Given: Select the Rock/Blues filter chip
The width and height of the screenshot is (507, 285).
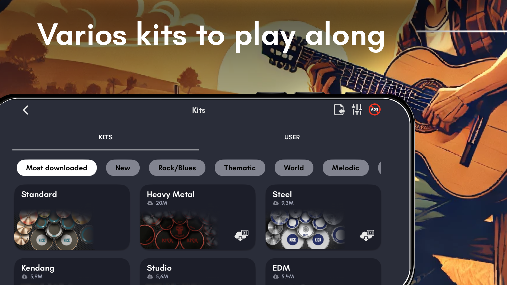Looking at the screenshot, I should [177, 168].
